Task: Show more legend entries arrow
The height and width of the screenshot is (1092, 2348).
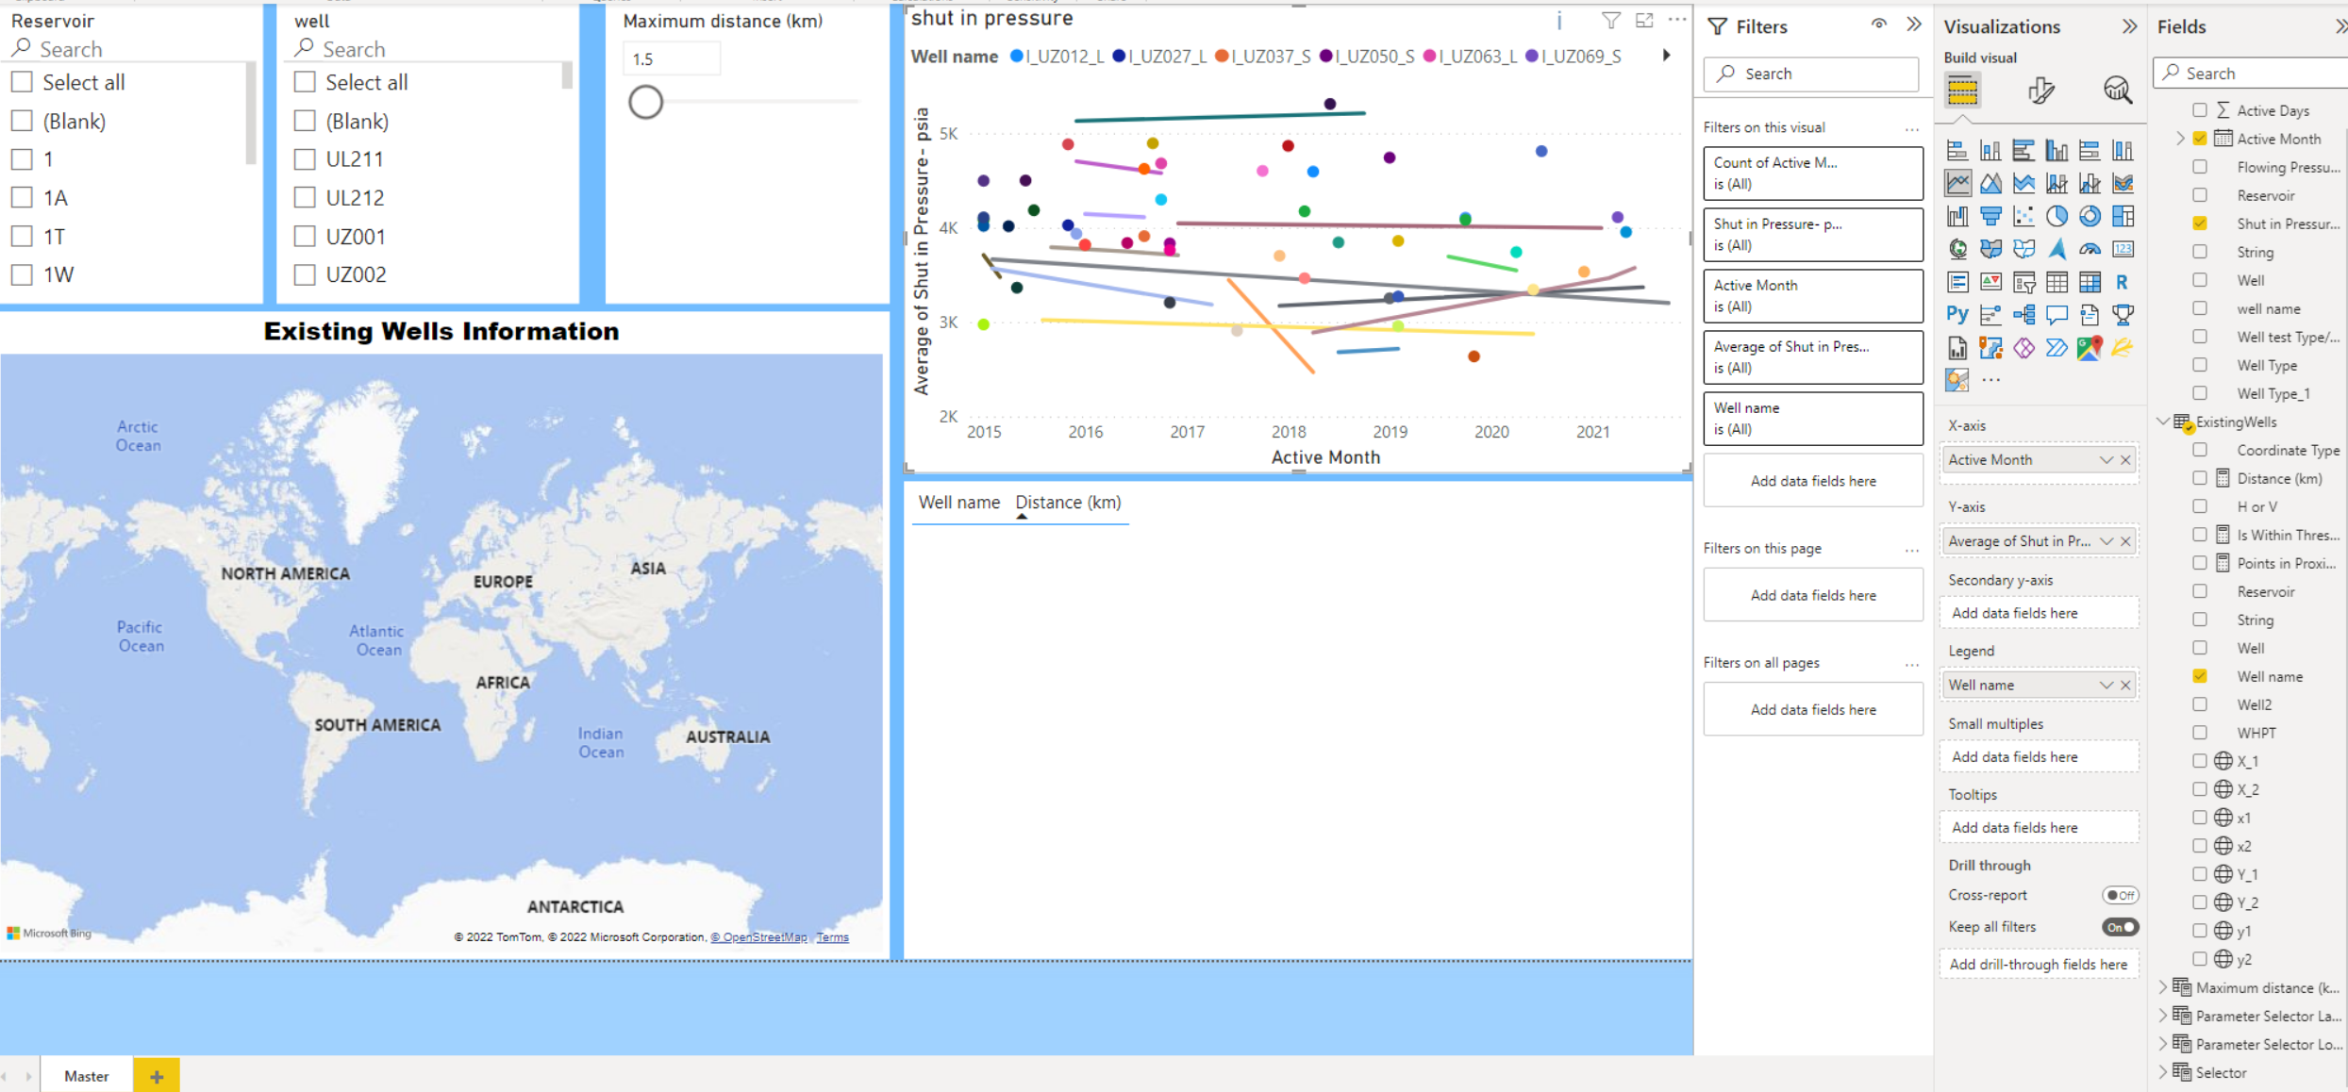Action: click(x=1667, y=56)
